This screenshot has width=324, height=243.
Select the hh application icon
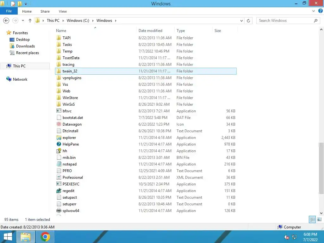(59, 151)
